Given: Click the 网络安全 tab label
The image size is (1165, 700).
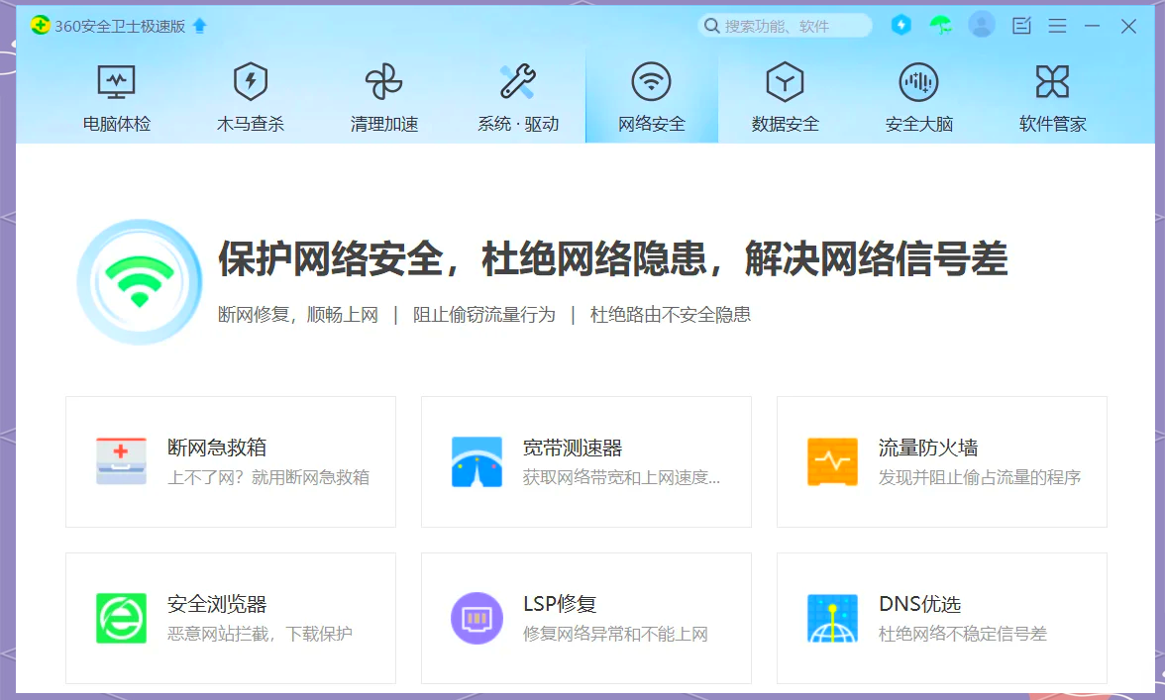Looking at the screenshot, I should (652, 124).
